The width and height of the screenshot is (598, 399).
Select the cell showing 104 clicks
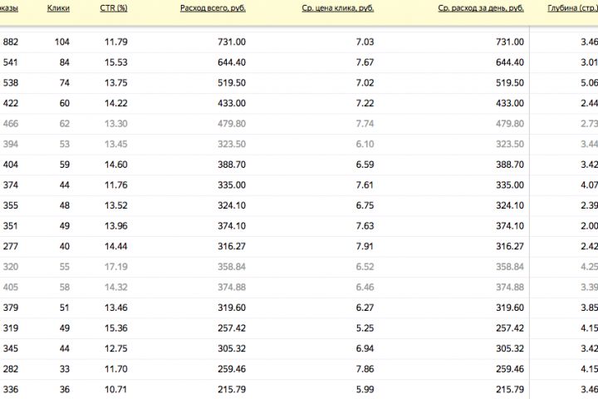(x=61, y=42)
